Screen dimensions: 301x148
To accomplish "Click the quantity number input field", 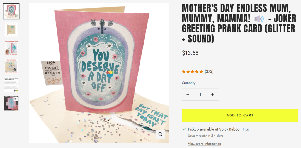I will pos(200,94).
